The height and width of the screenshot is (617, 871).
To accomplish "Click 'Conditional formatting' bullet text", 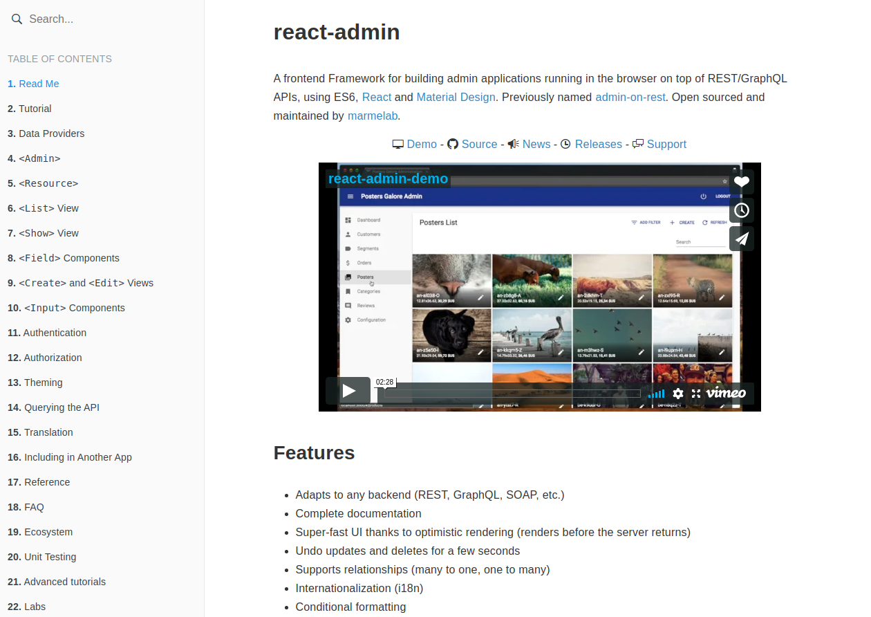I will coord(350,607).
